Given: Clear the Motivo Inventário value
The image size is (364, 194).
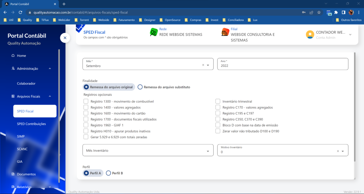Looking at the screenshot, I should click(x=338, y=151).
